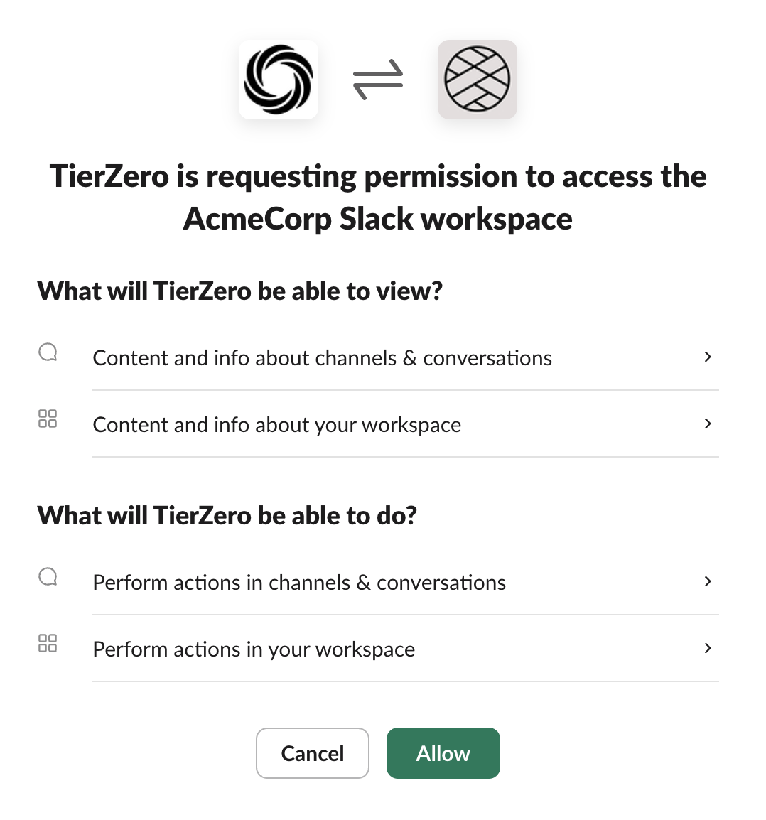
Task: Select the permission request heading text
Action: pyautogui.click(x=378, y=197)
